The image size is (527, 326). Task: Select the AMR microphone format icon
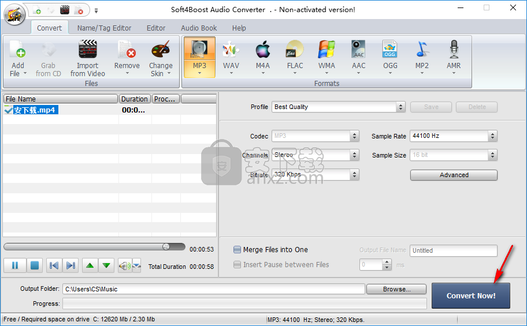click(x=454, y=50)
